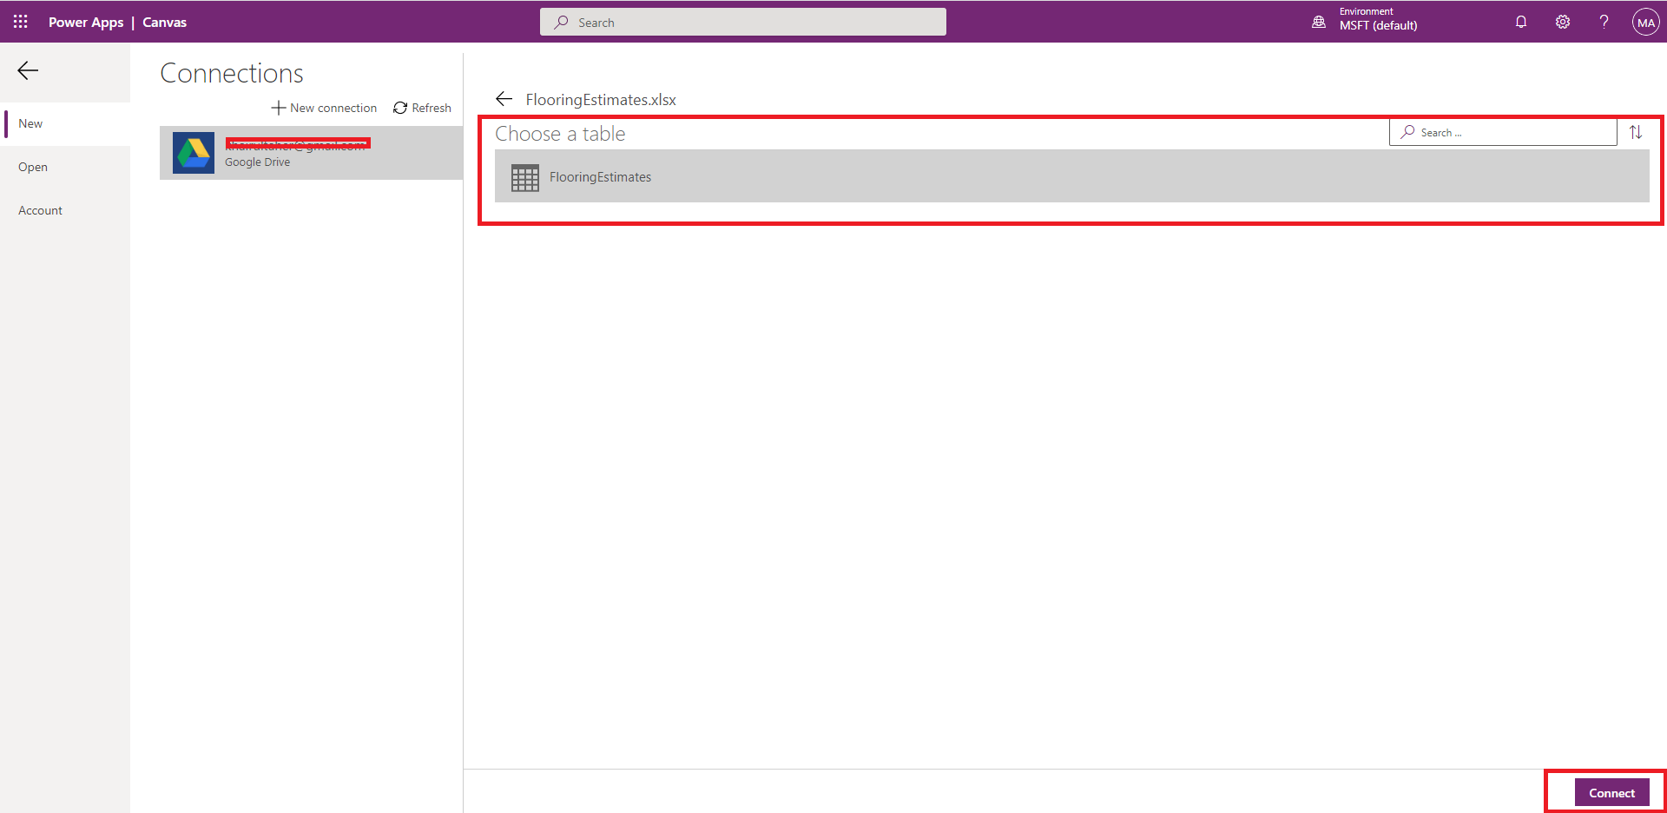Click the help question mark icon
1667x813 pixels.
(1604, 22)
